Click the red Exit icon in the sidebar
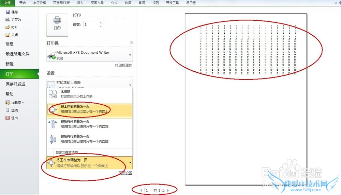Screen dimensions: 341x195 [x=8, y=118]
